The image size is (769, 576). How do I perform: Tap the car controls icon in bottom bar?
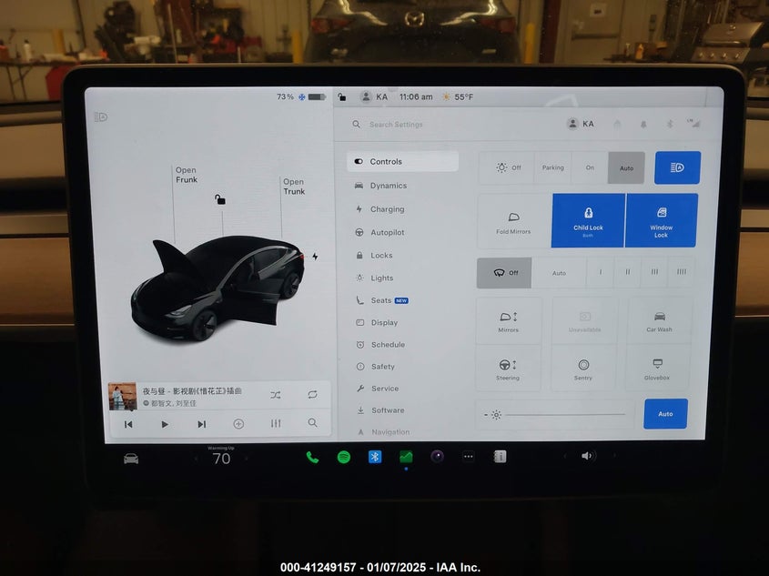tap(131, 459)
